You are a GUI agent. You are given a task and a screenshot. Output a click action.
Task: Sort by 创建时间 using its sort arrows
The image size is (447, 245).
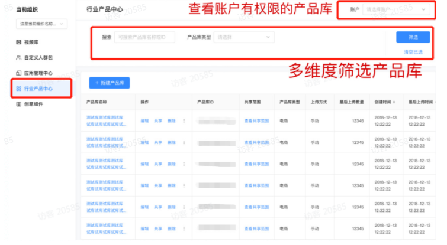[394, 102]
